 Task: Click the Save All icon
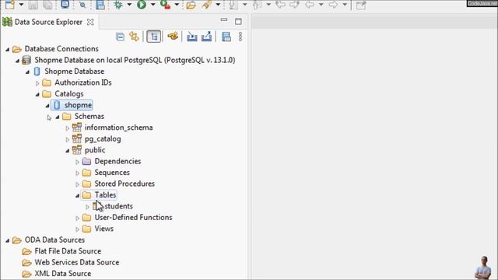[x=47, y=5]
